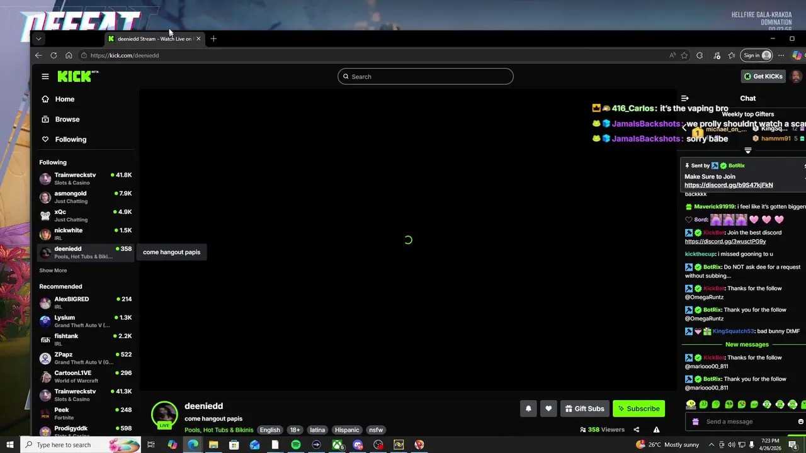
Task: Click the Pools, Hot Tubs & Bikinis category link
Action: pos(219,430)
